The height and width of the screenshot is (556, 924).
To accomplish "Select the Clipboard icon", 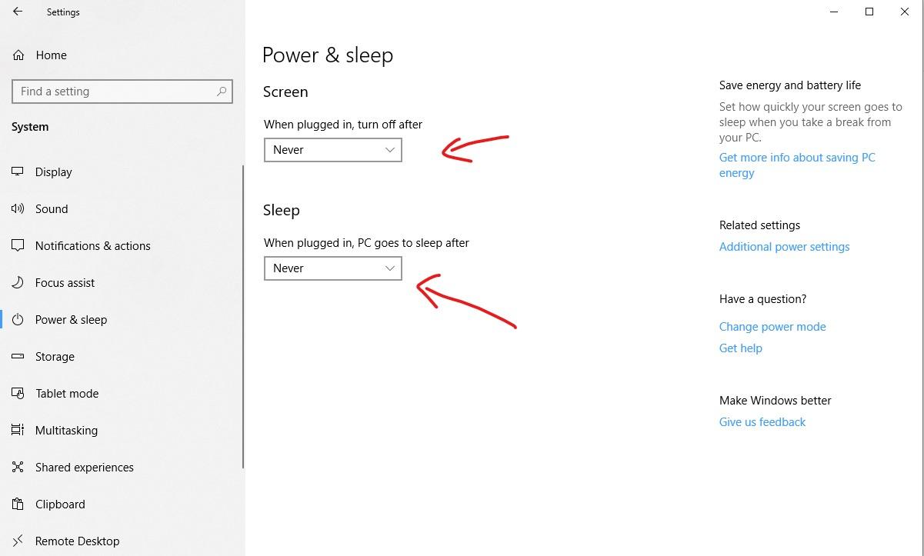I will [x=18, y=504].
